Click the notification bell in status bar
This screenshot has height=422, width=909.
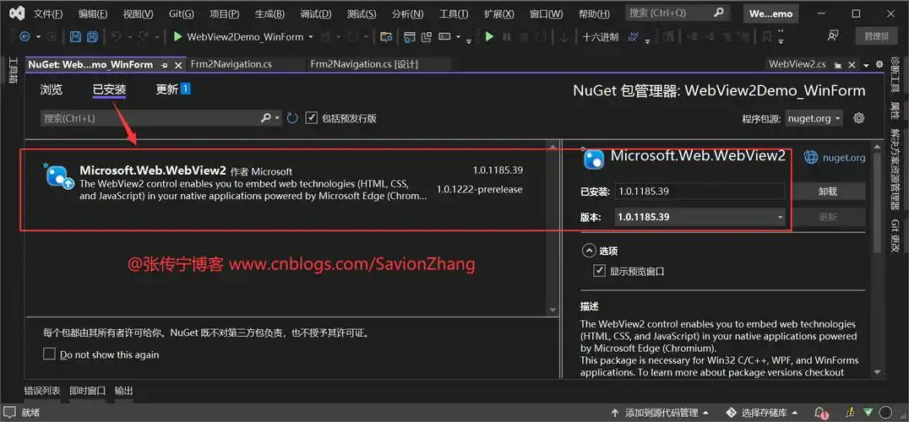click(821, 413)
